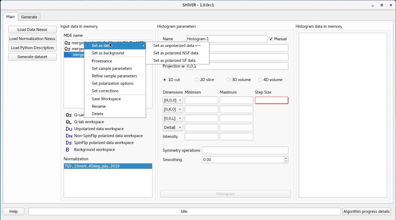Viewport: 396px width, 220px height.
Task: Switch to the Generate tab
Action: tap(29, 17)
